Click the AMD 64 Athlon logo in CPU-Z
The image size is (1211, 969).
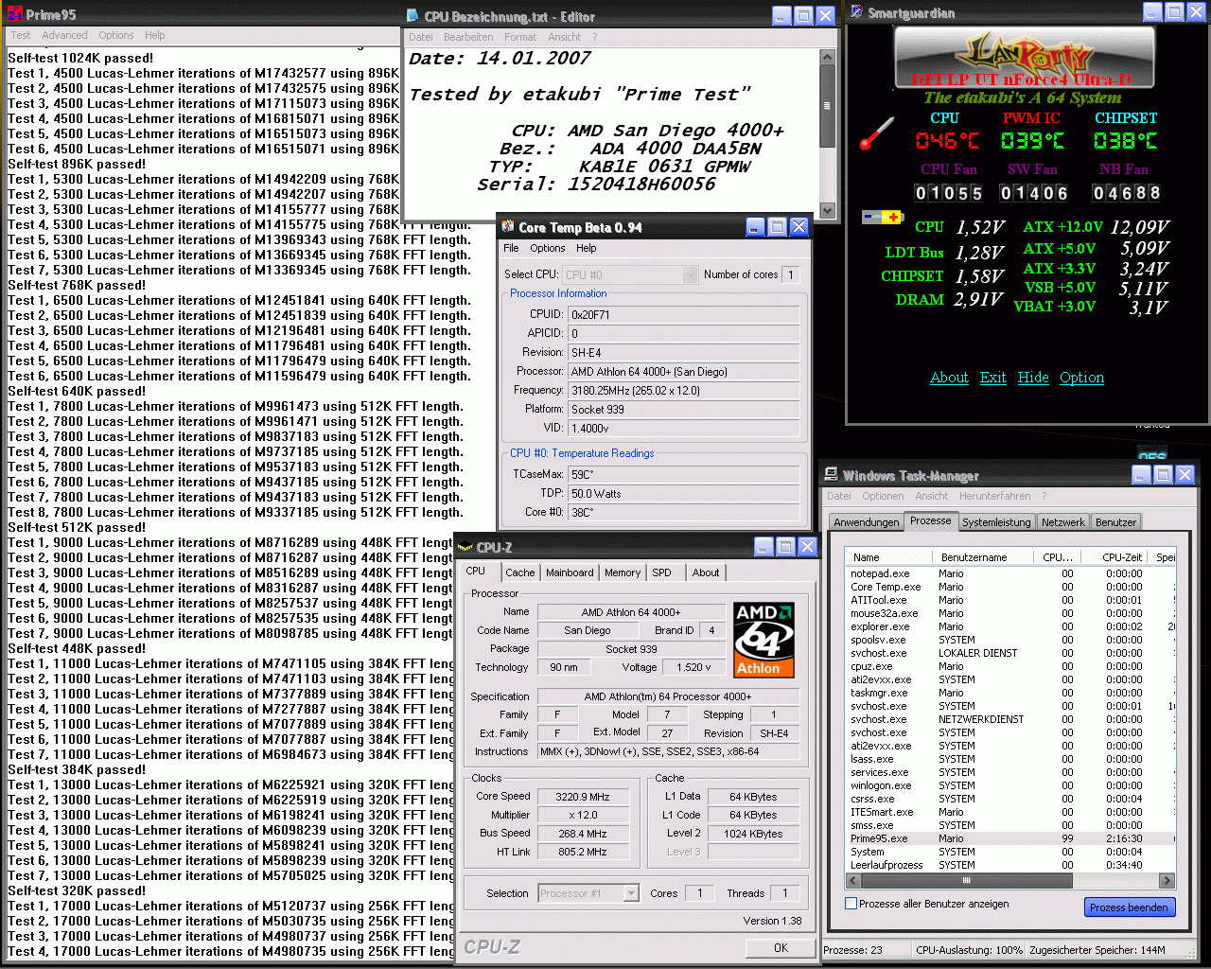pos(763,640)
